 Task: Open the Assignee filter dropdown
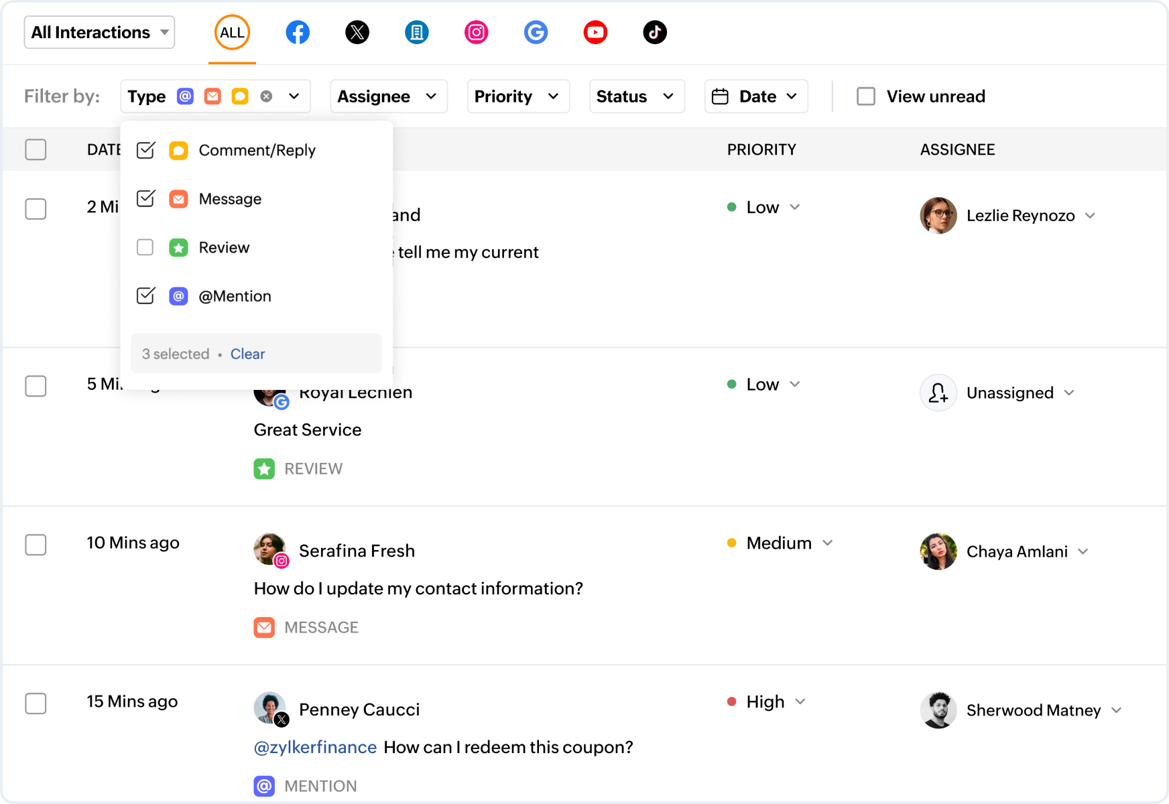(x=388, y=96)
